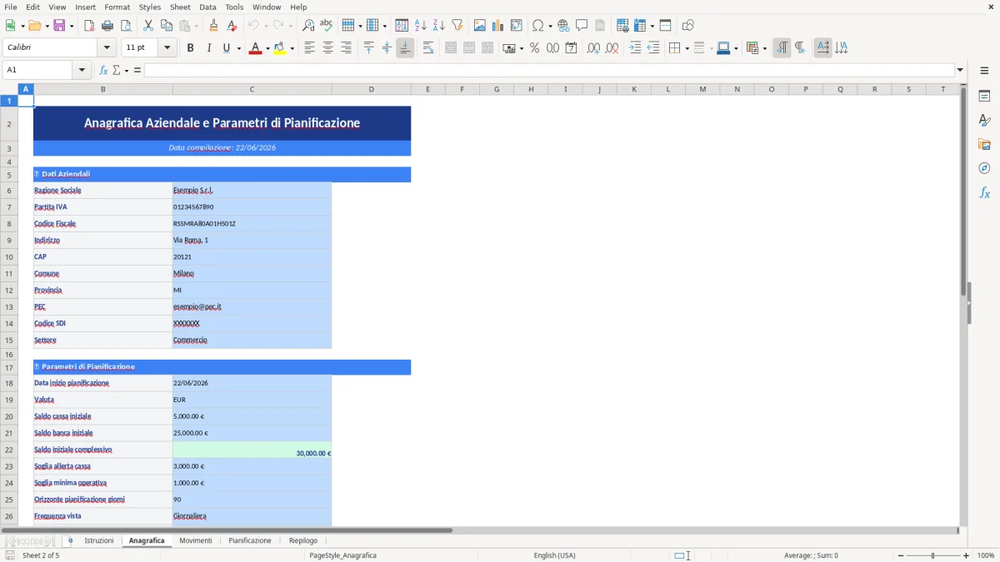Switch to the Movimenti sheet tab
Screen dimensions: 1000x562
click(x=196, y=540)
